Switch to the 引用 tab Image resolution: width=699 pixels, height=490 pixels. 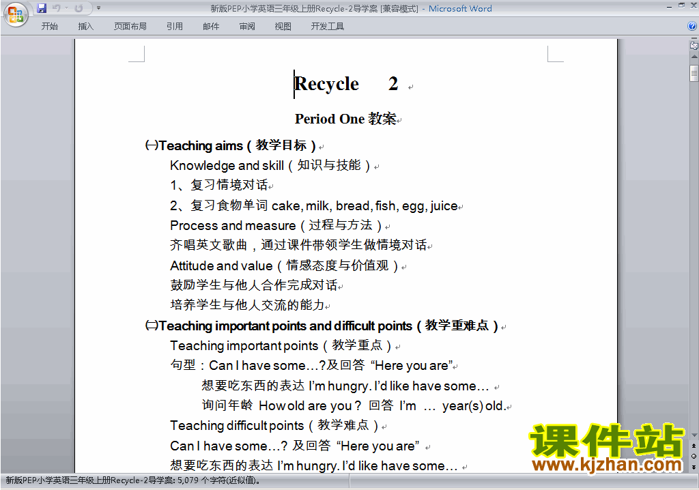[x=174, y=27]
